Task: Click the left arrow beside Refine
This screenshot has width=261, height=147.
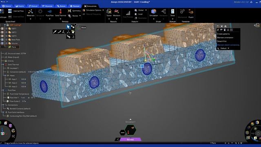Action: coord(118,139)
